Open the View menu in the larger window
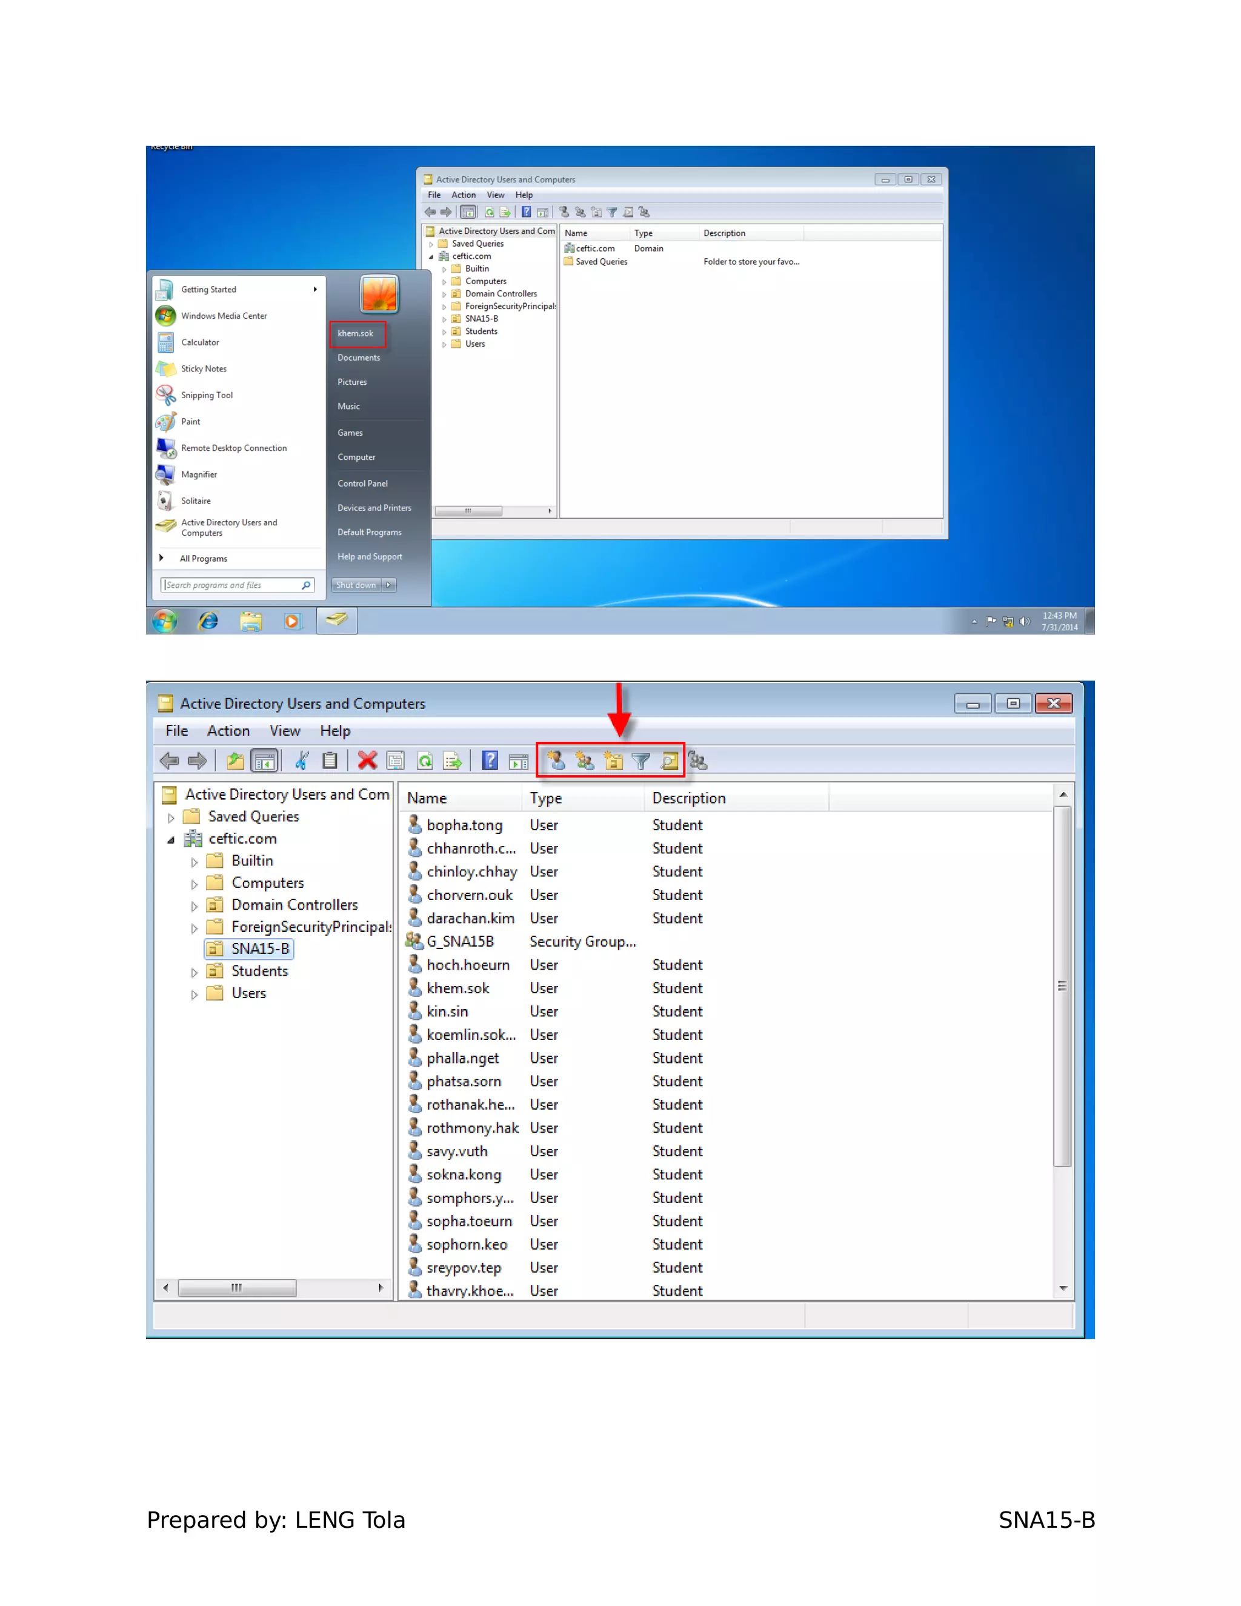This screenshot has width=1241, height=1606. click(x=285, y=731)
